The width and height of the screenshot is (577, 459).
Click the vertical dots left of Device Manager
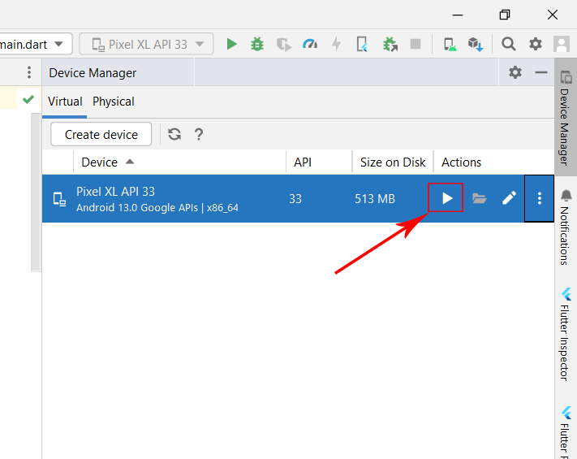pyautogui.click(x=29, y=72)
